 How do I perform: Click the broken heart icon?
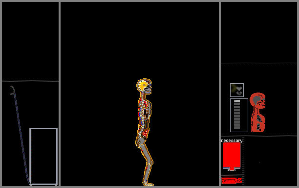[239, 93]
